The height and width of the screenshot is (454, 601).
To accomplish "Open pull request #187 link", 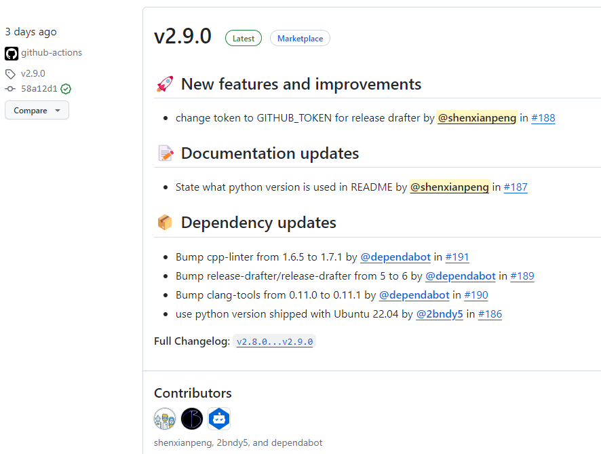I will [516, 187].
